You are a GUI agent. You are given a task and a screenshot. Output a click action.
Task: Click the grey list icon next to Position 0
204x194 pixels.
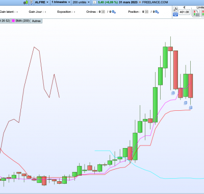coord(146,12)
